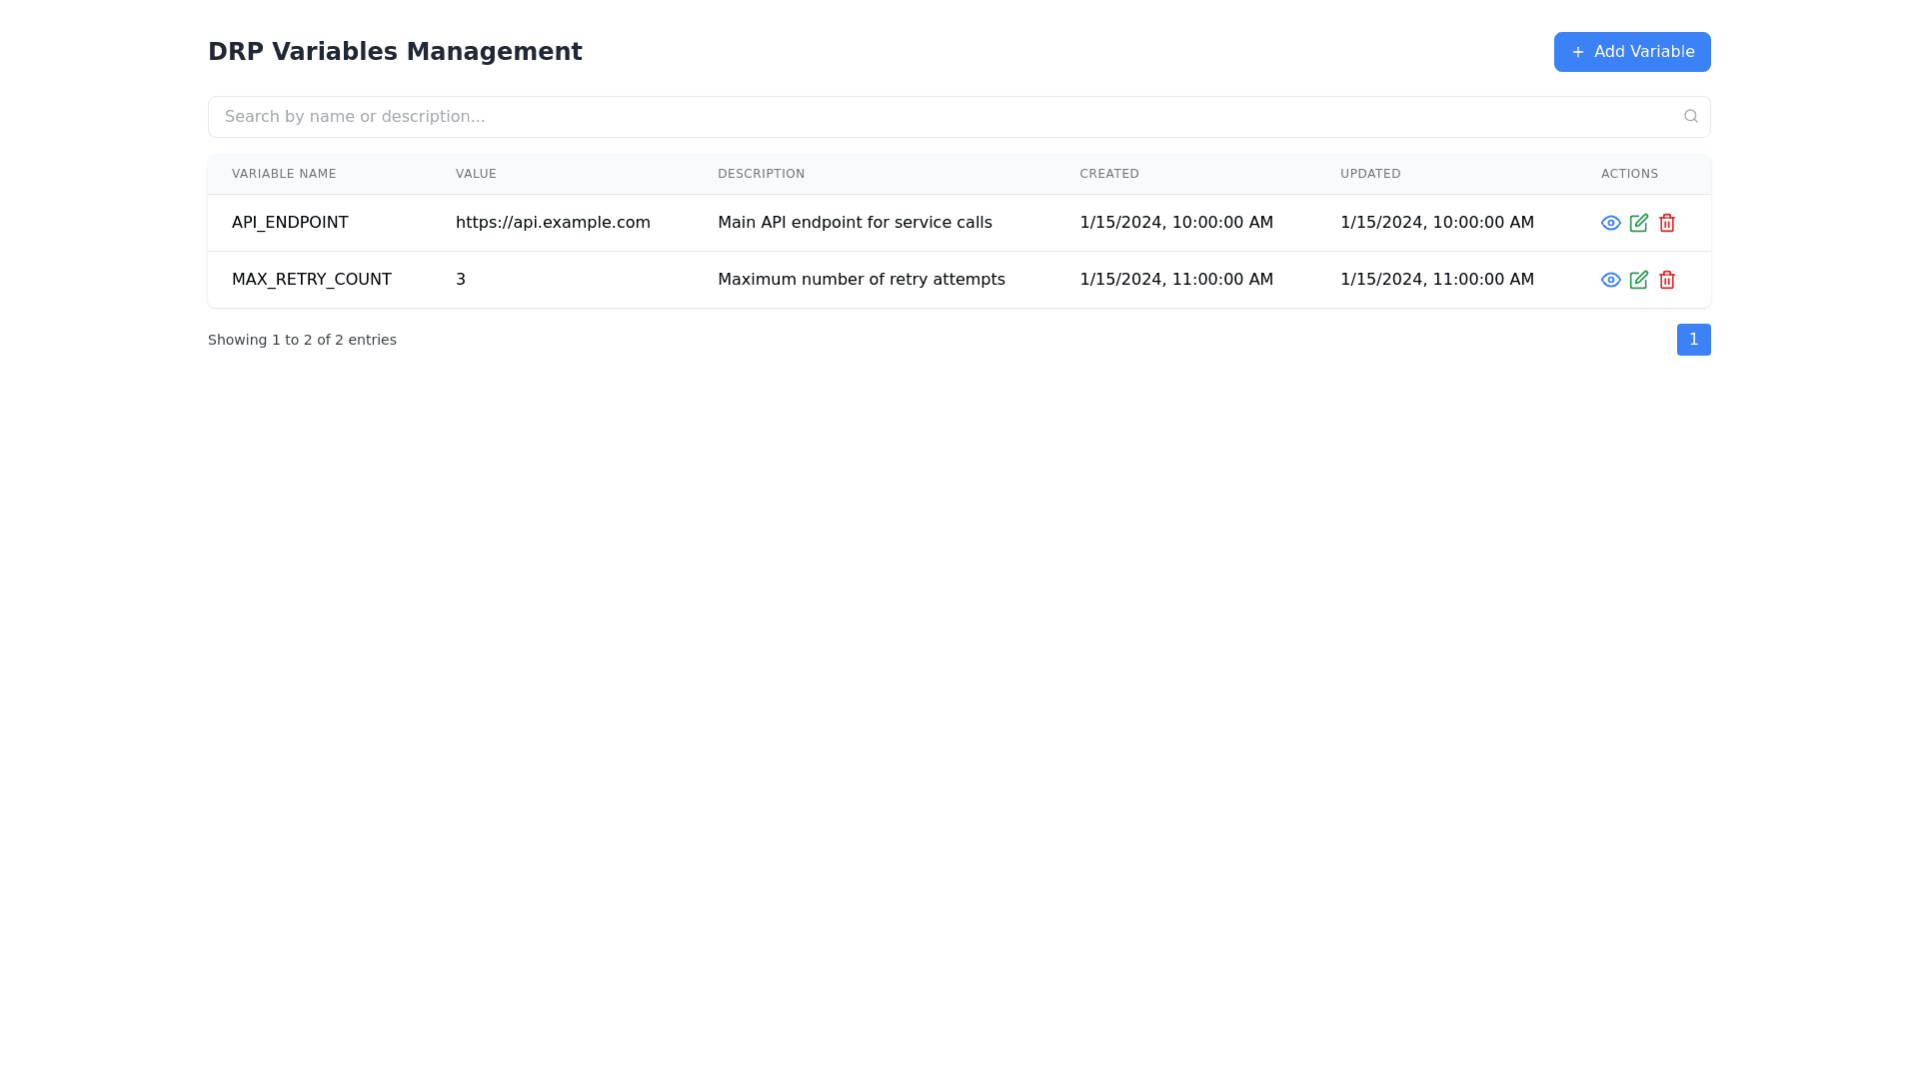Click the CREATED column header
The width and height of the screenshot is (1919, 1079).
point(1109,174)
